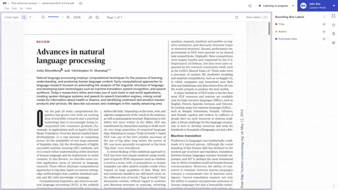Screen dimensions: 338x190
Task: Click the Bounding Box Labels panel title
Action: (x=290, y=17)
